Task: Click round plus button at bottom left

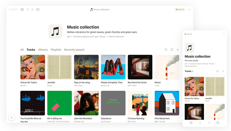Action: tap(11, 118)
